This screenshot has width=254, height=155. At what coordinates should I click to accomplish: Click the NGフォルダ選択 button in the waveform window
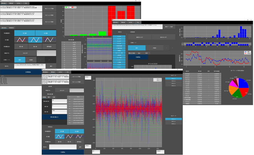(77, 82)
